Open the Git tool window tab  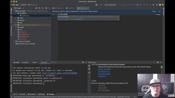pyautogui.click(x=15, y=94)
